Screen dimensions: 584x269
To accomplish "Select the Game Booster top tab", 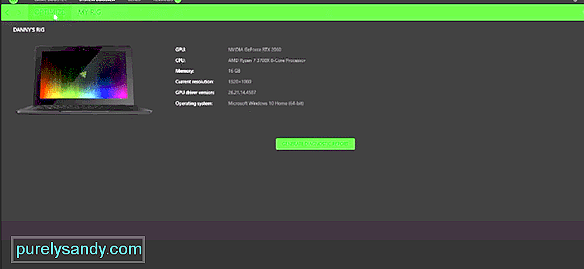I will tap(50, 1).
